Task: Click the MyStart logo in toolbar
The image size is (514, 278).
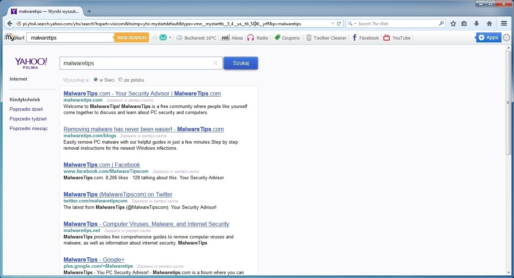Action: 14,37
